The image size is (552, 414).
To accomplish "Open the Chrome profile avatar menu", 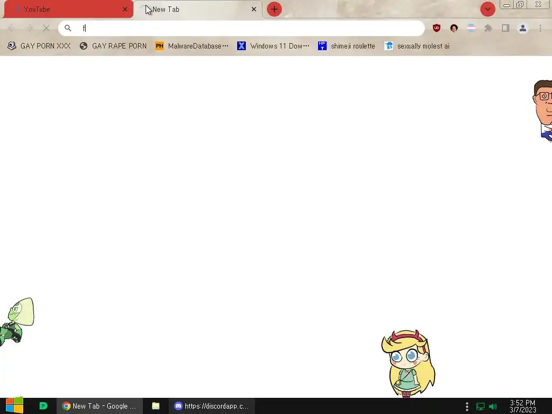I will click(523, 28).
